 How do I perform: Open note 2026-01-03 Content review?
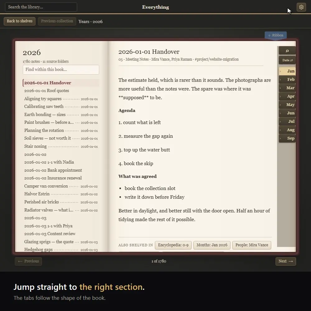click(x=61, y=234)
